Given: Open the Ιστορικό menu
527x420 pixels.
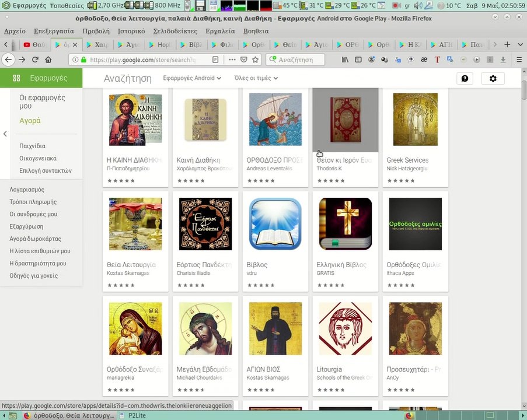Looking at the screenshot, I should point(131,32).
